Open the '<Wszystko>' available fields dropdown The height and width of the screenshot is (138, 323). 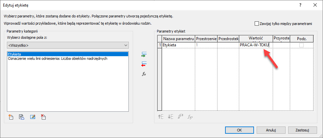click(x=68, y=45)
